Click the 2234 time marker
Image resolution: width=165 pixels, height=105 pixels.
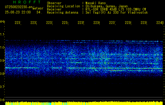65,23
